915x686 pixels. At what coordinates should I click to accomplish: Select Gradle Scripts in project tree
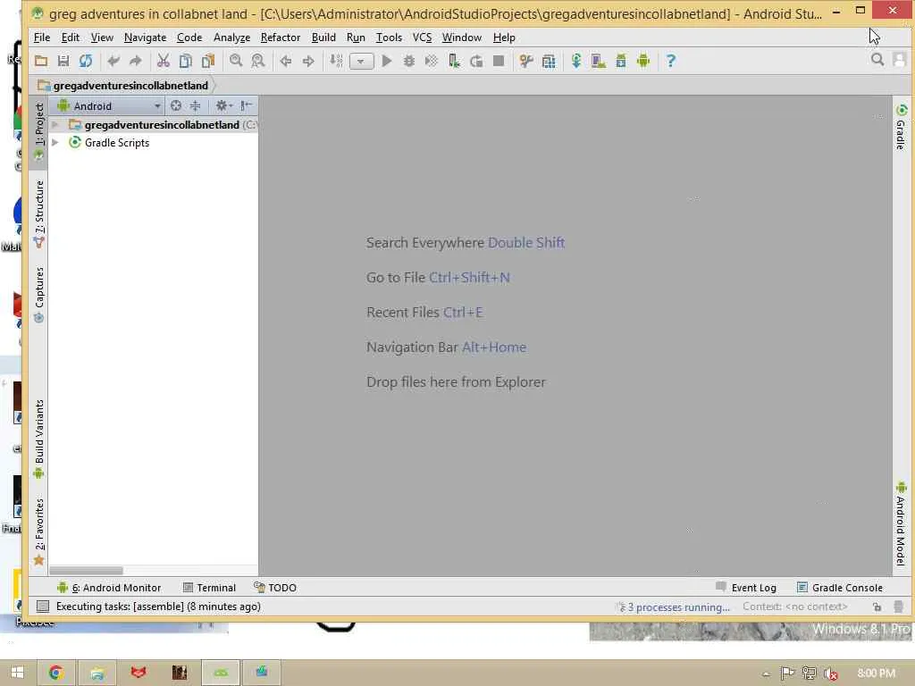[117, 143]
